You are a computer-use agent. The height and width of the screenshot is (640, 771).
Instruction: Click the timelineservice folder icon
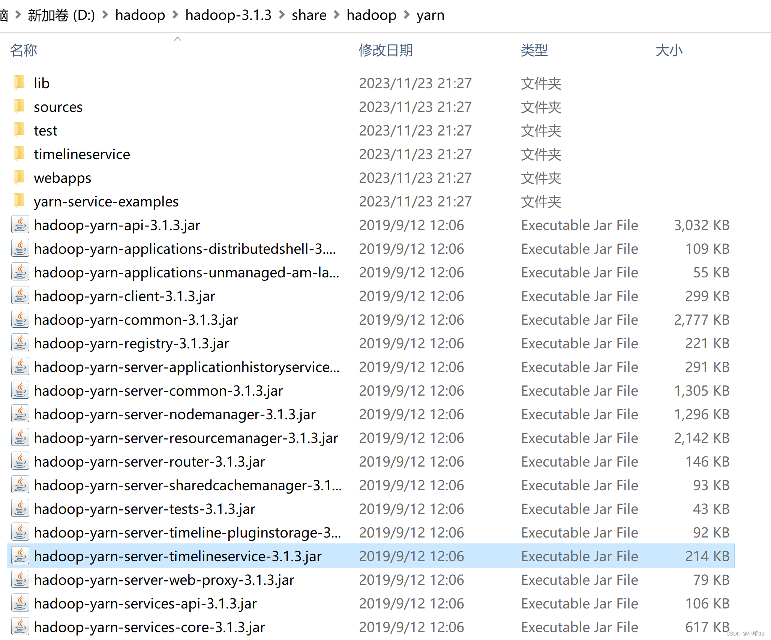19,154
